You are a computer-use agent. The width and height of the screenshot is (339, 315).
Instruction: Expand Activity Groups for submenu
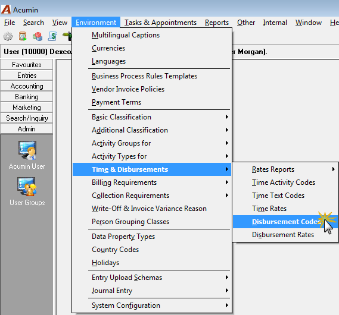(152, 143)
